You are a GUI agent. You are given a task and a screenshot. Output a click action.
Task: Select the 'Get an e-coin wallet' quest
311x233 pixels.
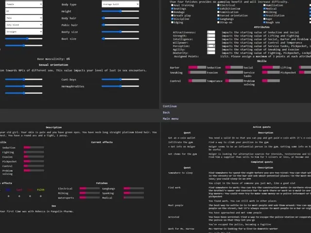tap(182, 138)
